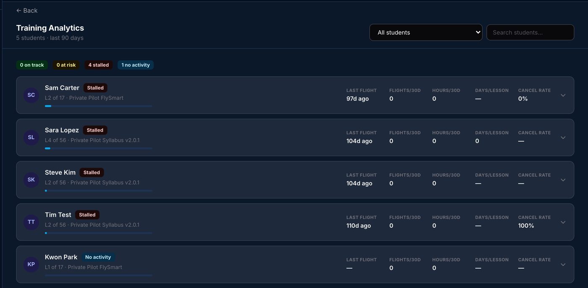Filter by the '0 on track' badge
588x288 pixels.
32,65
